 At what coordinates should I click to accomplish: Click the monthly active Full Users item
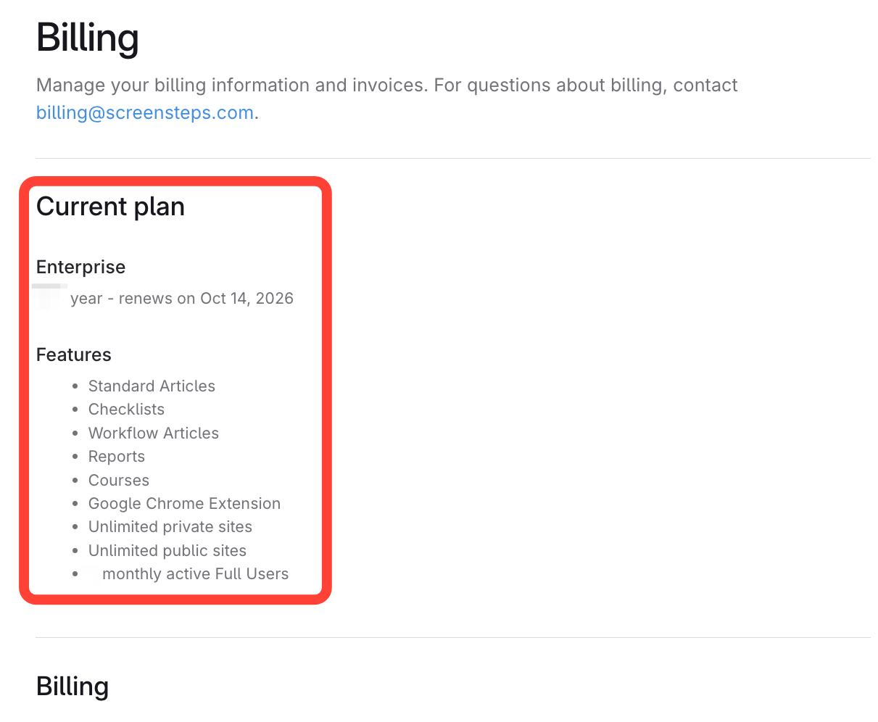pyautogui.click(x=195, y=574)
